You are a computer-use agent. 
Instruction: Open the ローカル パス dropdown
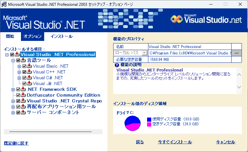(x=144, y=53)
